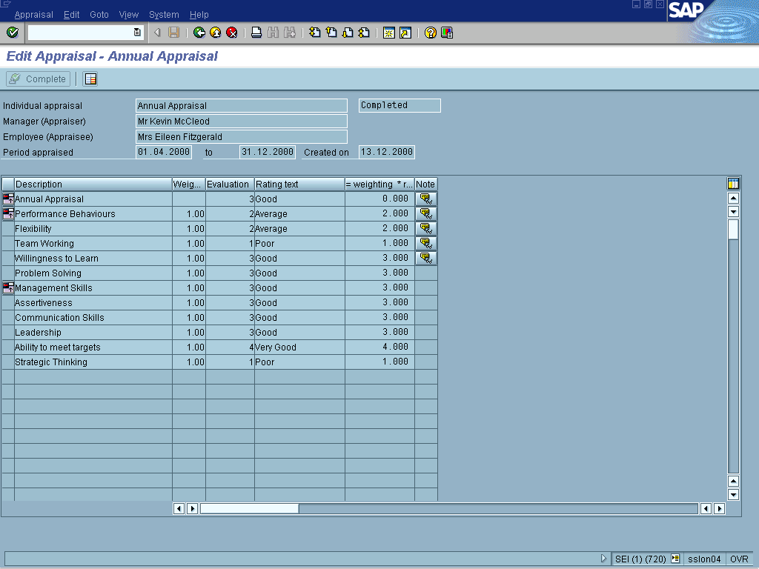Open note for Flexibility row
The height and width of the screenshot is (569, 759).
click(426, 228)
